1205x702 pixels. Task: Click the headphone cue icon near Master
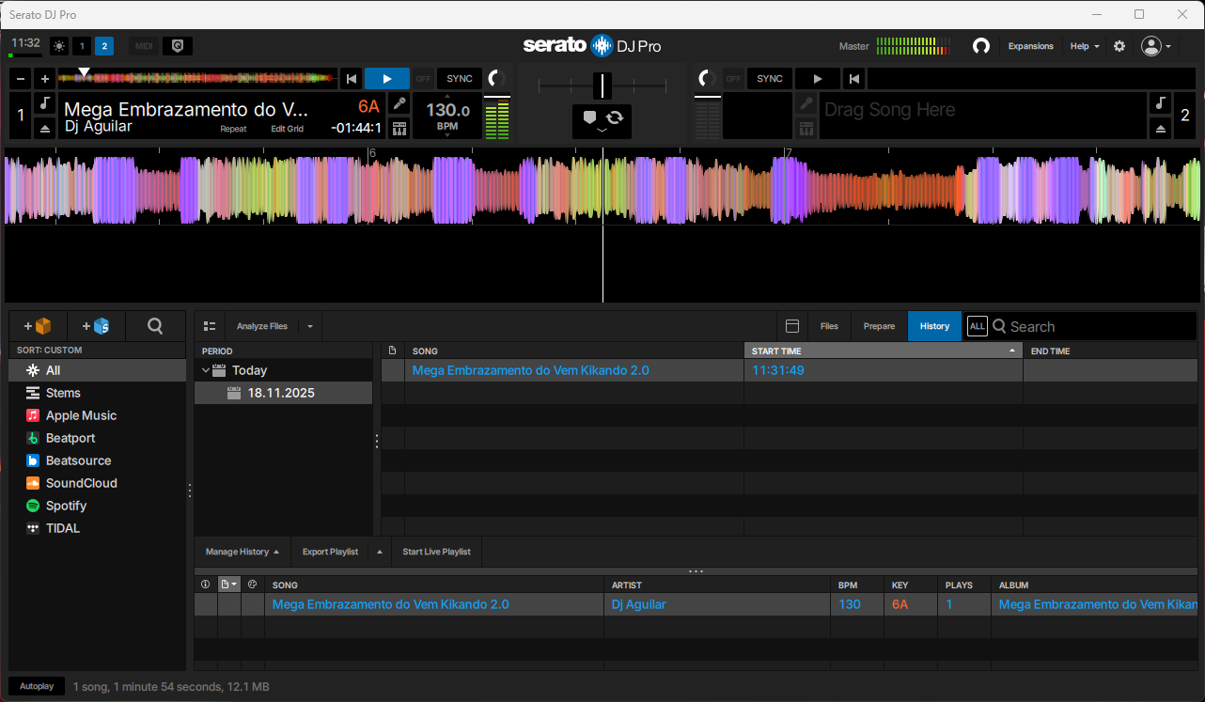981,46
